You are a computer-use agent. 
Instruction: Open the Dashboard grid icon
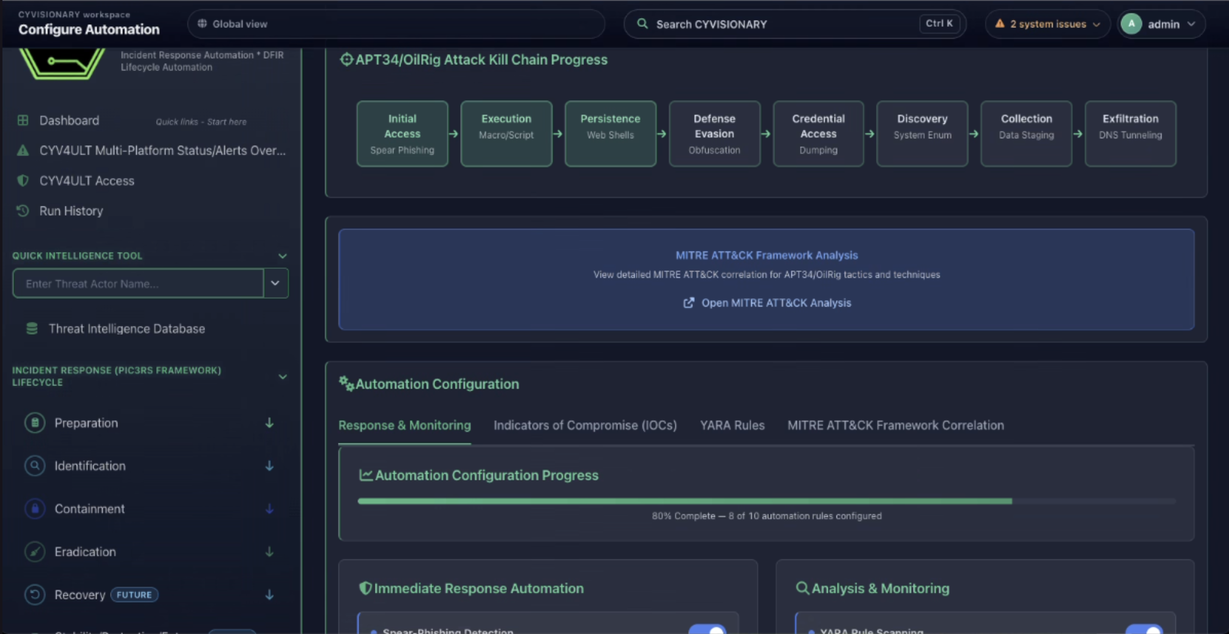click(x=23, y=120)
